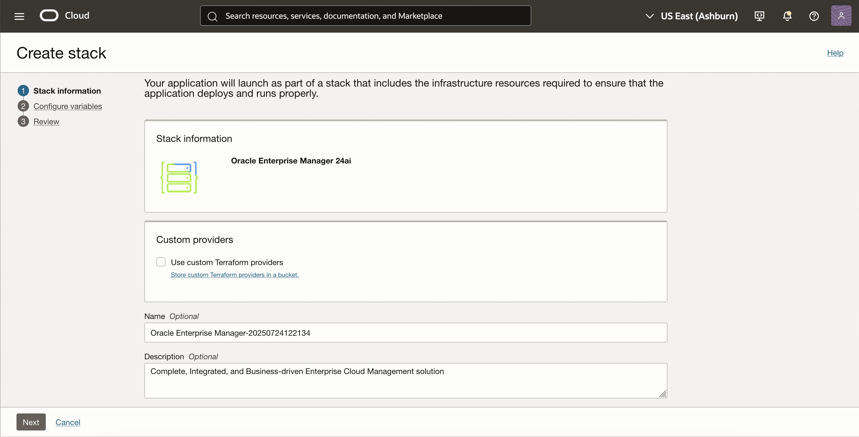859x437 pixels.
Task: Open the notifications bell
Action: [x=787, y=16]
